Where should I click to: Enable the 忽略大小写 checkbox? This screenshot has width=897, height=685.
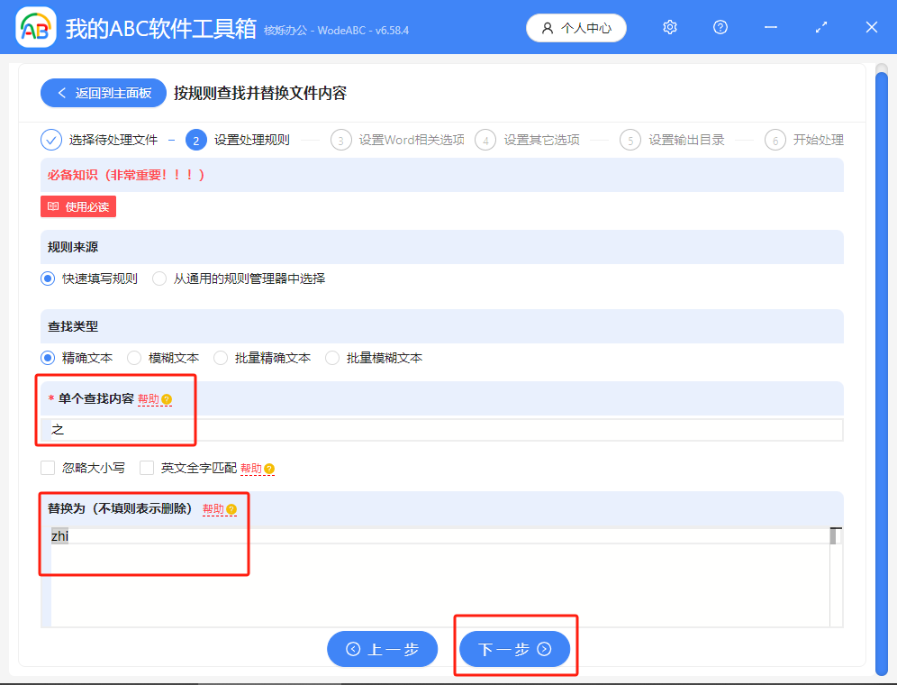click(46, 468)
